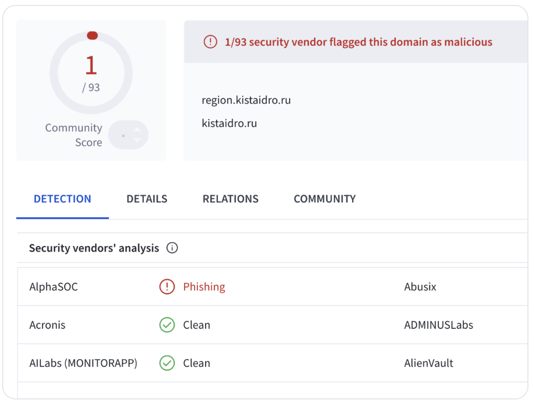Click the green Clean checkmark for Acronis
Image resolution: width=534 pixels, height=405 pixels.
click(167, 325)
